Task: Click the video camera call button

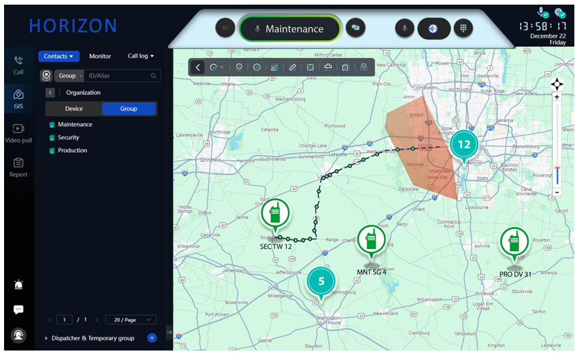Action: [225, 28]
